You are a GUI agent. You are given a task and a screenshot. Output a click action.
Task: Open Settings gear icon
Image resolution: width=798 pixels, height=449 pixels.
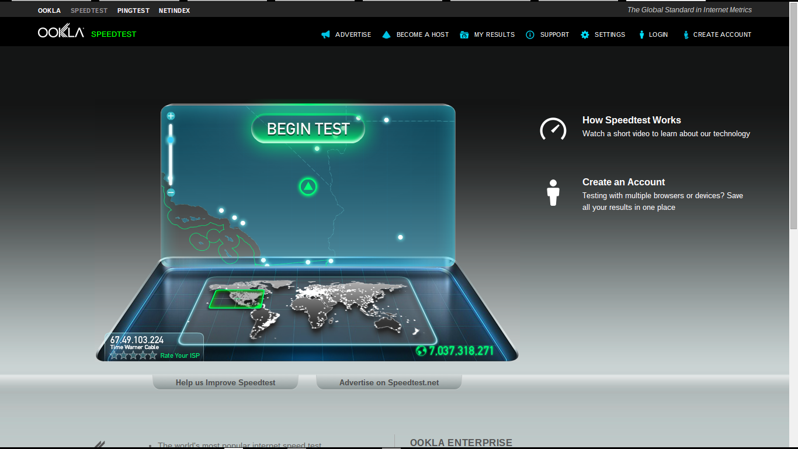click(x=585, y=34)
